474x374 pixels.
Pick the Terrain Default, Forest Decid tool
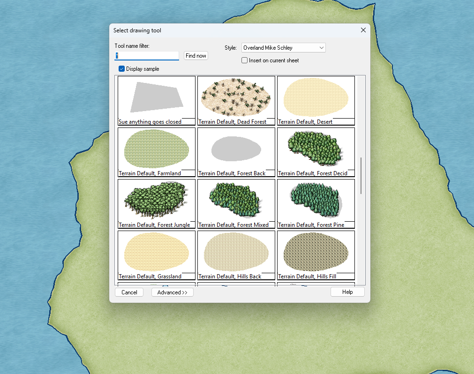[x=316, y=152]
